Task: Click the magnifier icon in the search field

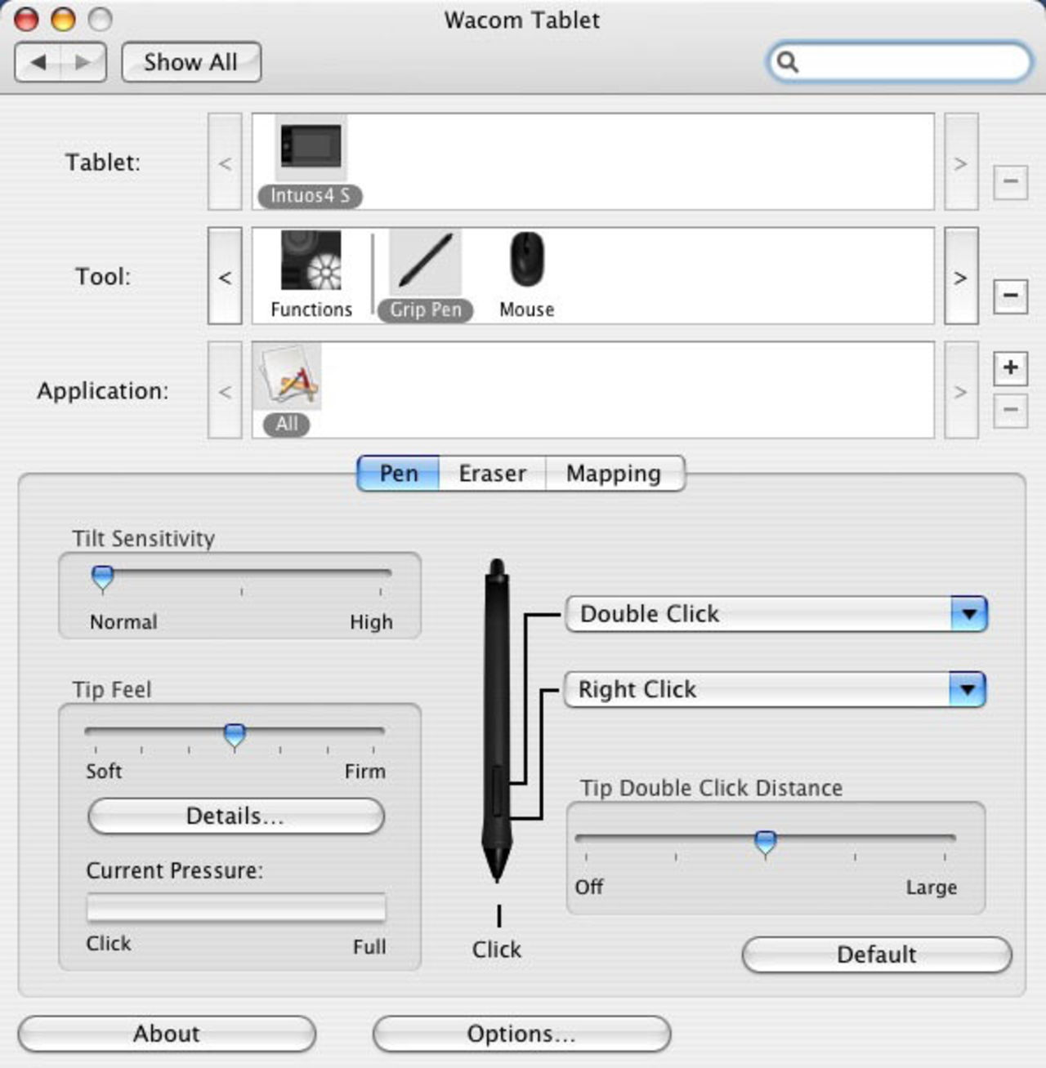Action: coord(787,62)
